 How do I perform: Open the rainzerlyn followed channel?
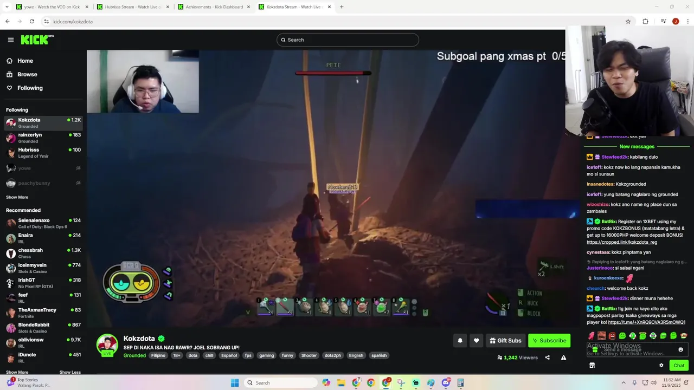(43, 138)
